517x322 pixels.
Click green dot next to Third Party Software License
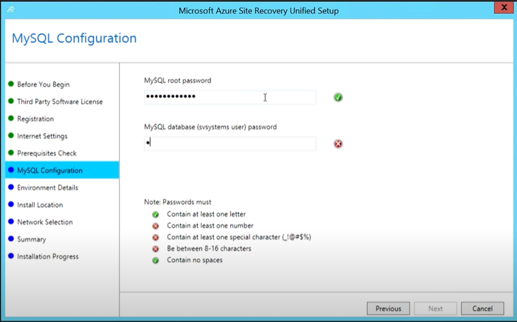pyautogui.click(x=11, y=101)
